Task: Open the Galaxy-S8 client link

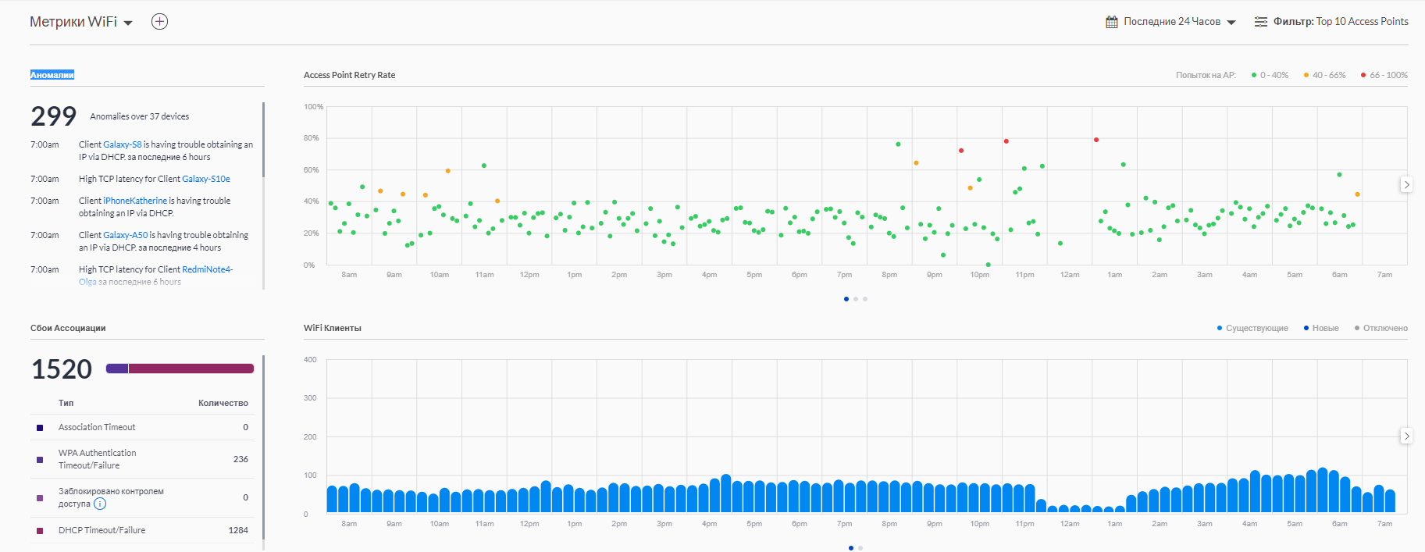Action: (123, 144)
